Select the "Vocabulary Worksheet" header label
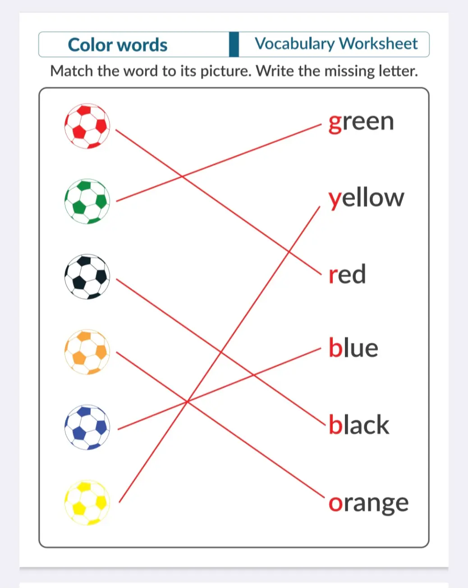 coord(336,44)
